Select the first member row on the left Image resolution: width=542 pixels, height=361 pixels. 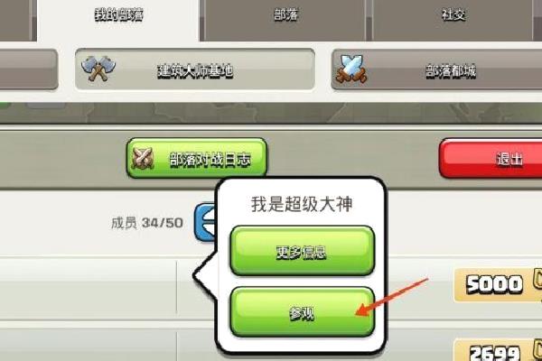[x=89, y=287]
